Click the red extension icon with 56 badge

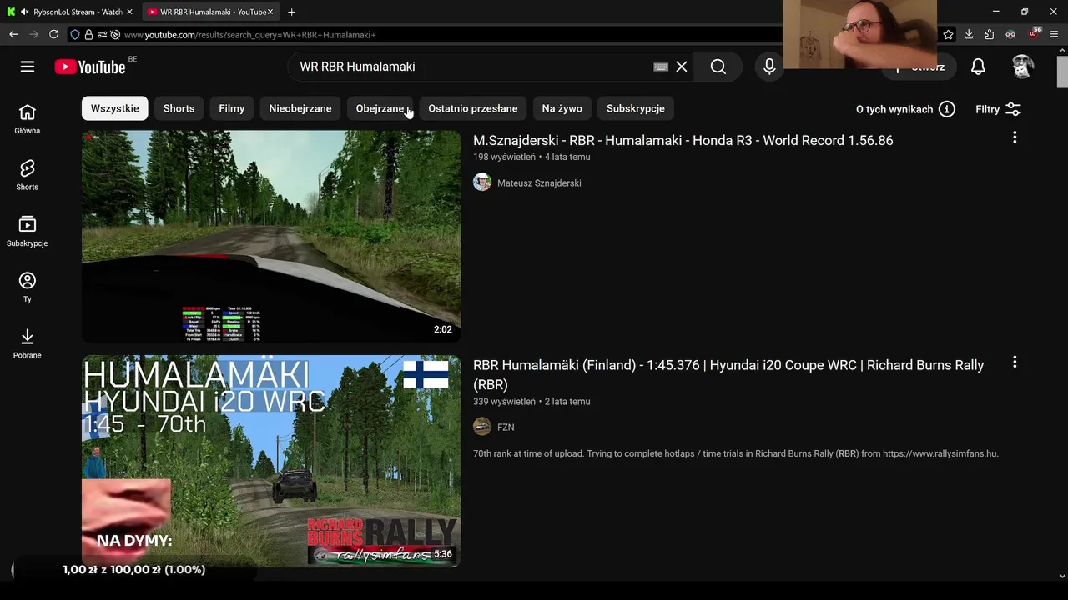coord(1035,34)
